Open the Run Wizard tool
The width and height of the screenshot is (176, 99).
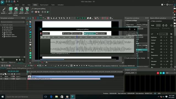(x=4, y=10)
